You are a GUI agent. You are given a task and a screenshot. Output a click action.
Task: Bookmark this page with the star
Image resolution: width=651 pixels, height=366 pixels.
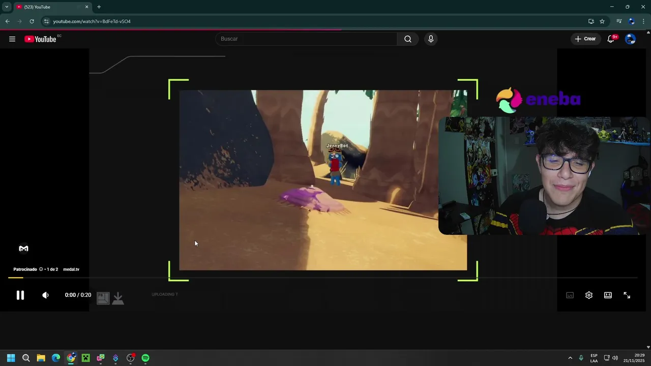click(x=602, y=21)
